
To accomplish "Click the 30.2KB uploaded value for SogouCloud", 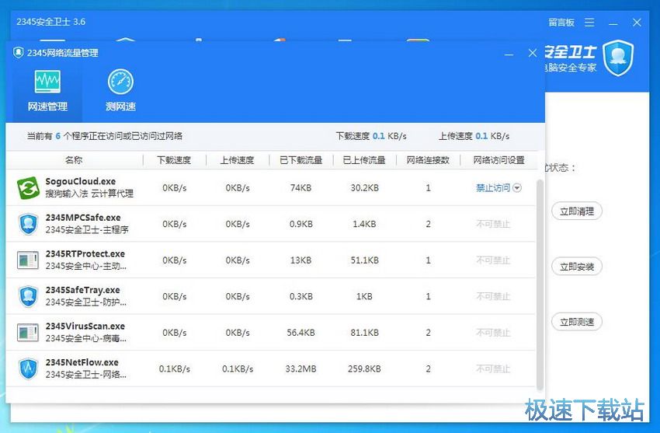I will click(364, 188).
